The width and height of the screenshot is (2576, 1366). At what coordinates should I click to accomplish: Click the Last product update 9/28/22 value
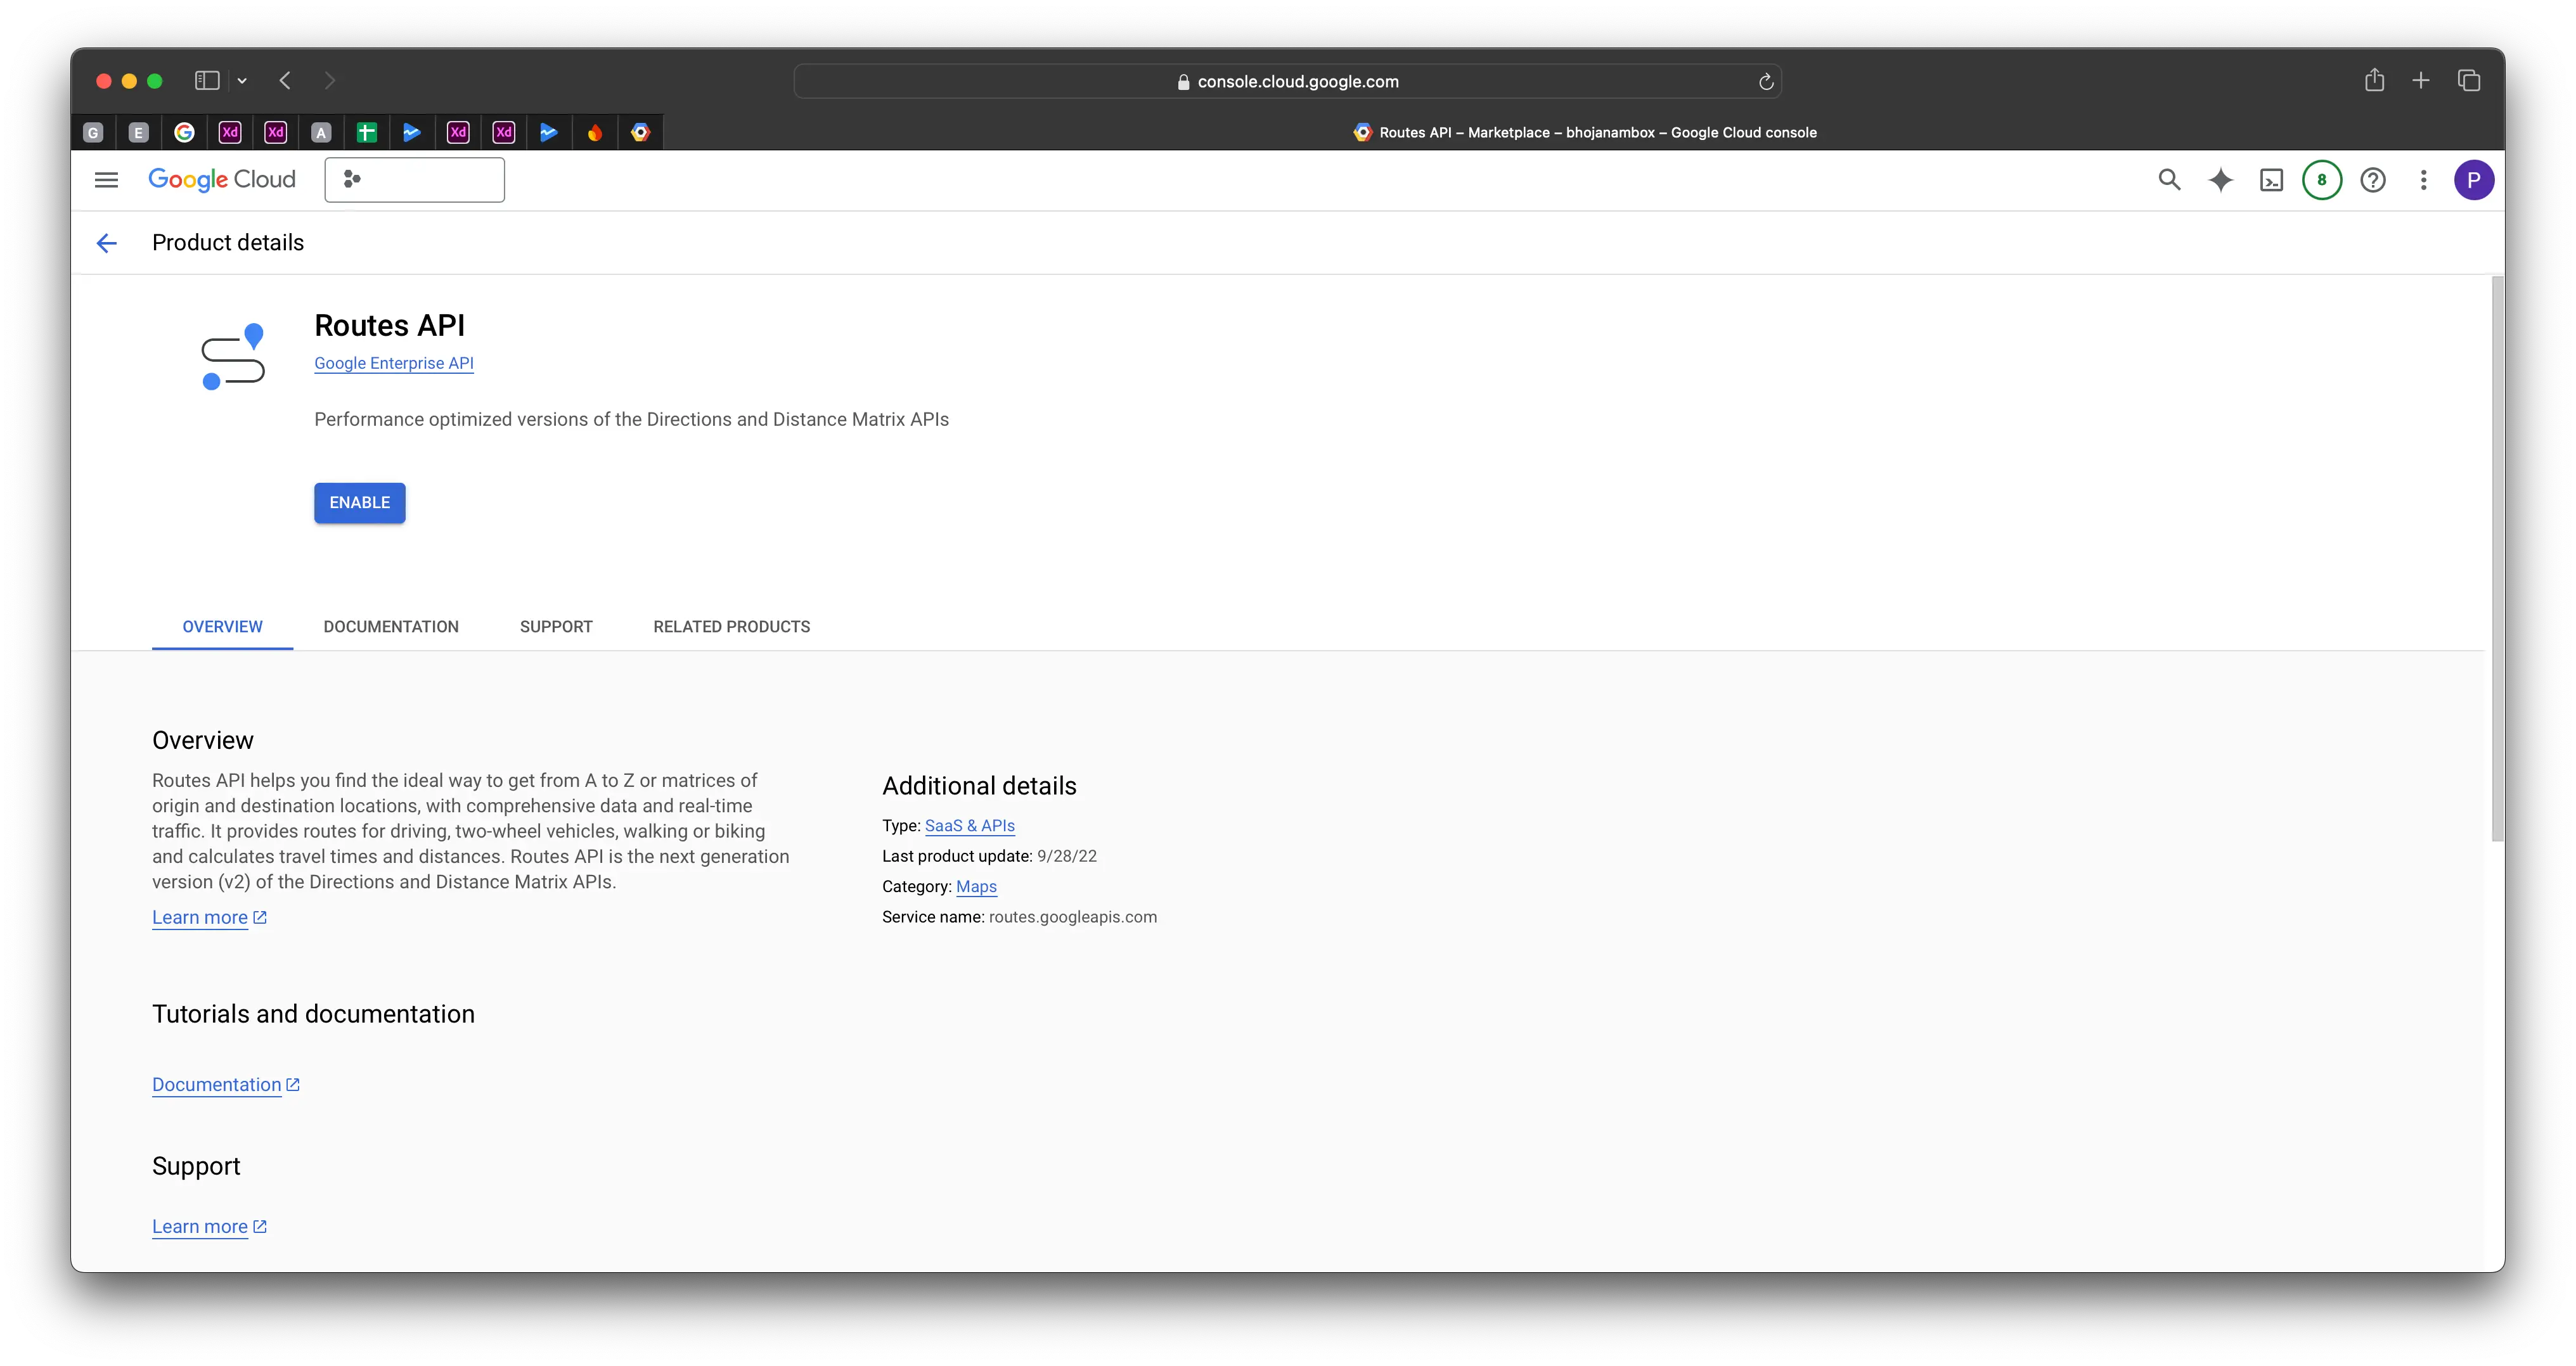click(x=1067, y=857)
